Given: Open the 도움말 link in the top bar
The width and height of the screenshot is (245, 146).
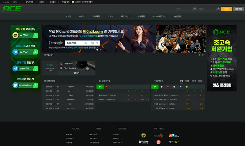Looking at the screenshot, I should tap(42, 2).
